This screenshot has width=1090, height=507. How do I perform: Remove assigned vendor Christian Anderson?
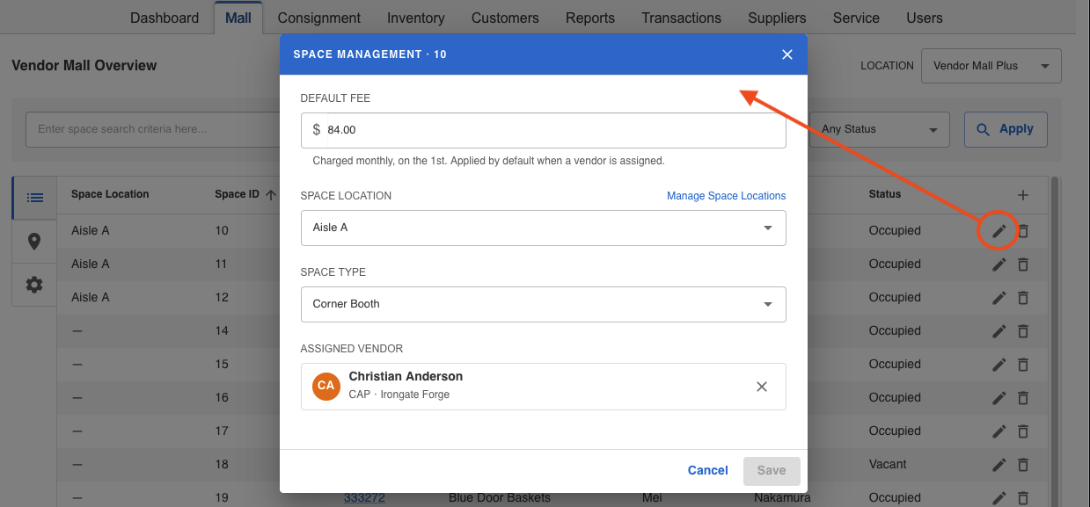point(762,387)
